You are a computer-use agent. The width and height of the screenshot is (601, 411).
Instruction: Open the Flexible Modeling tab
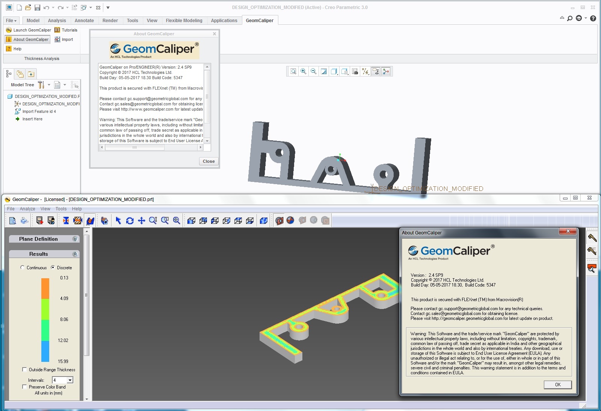click(x=184, y=21)
